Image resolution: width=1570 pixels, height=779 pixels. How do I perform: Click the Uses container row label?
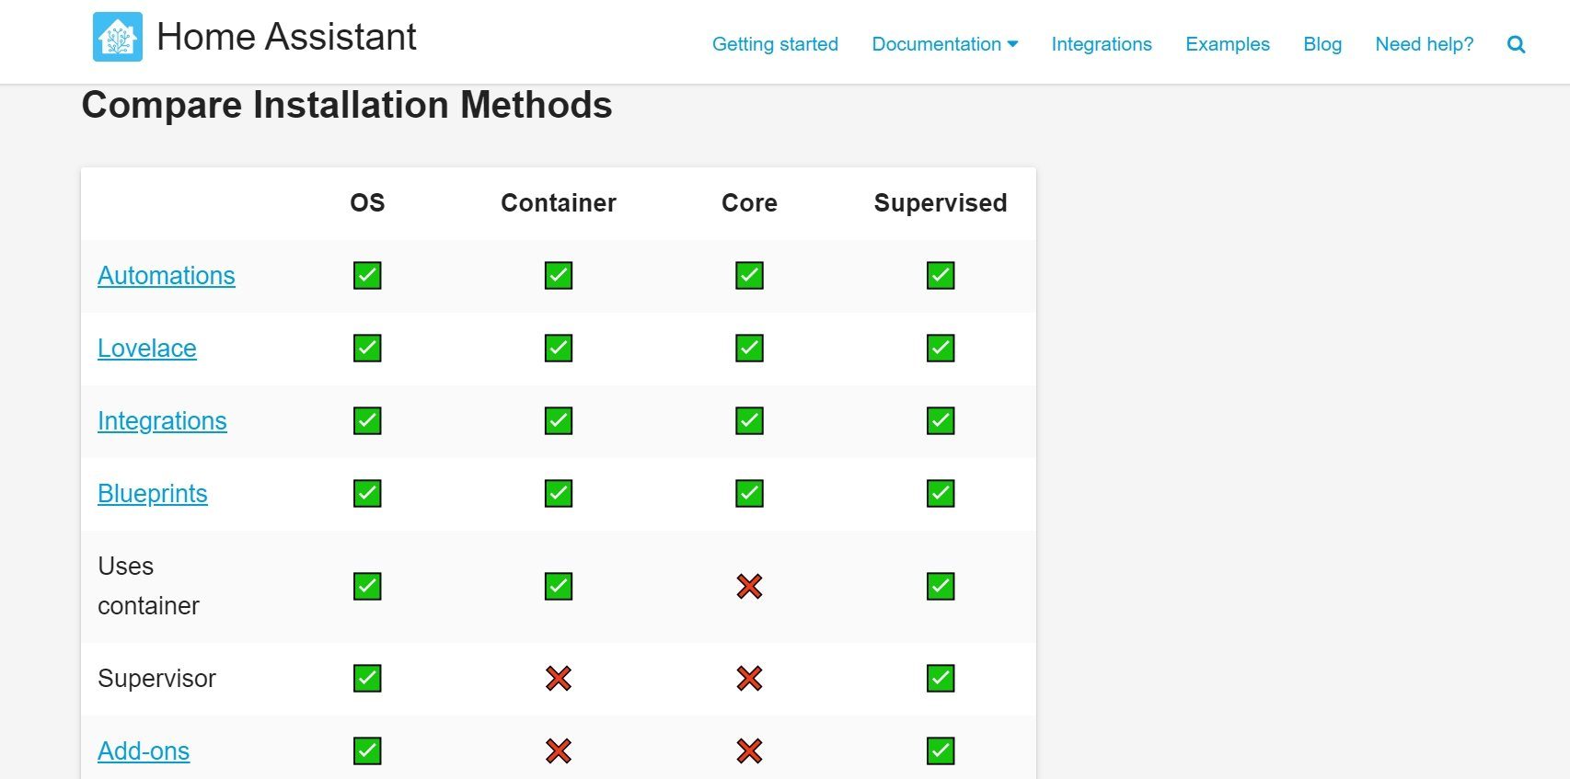tap(148, 586)
